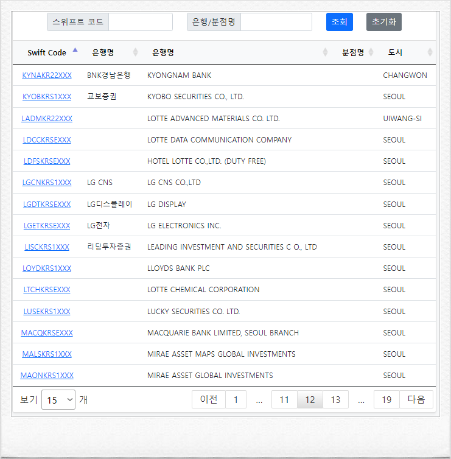The width and height of the screenshot is (451, 459).
Task: Open LDFSKRSEXXX swift code link
Action: [x=47, y=161]
